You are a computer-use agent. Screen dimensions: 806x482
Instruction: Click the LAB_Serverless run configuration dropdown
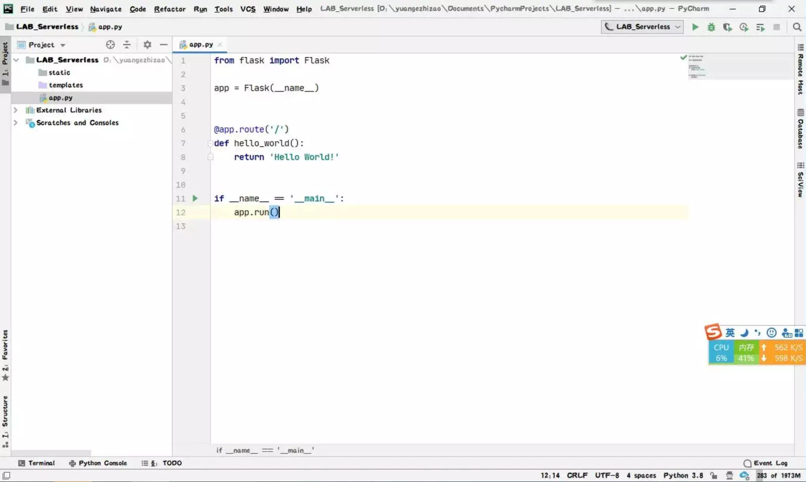(642, 27)
